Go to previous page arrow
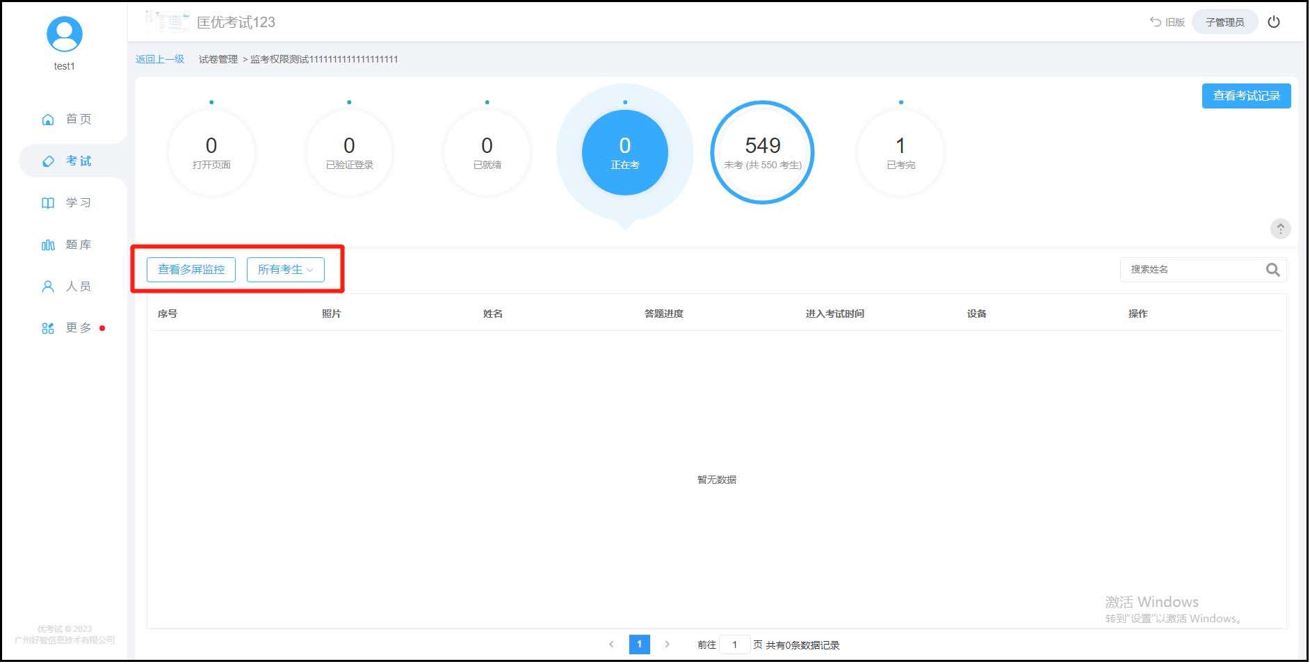This screenshot has width=1310, height=664. pos(611,645)
